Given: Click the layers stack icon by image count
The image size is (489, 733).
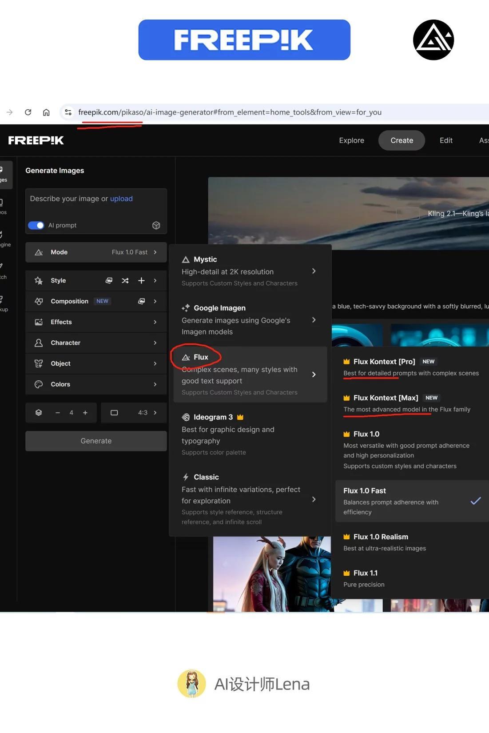Looking at the screenshot, I should click(x=39, y=413).
